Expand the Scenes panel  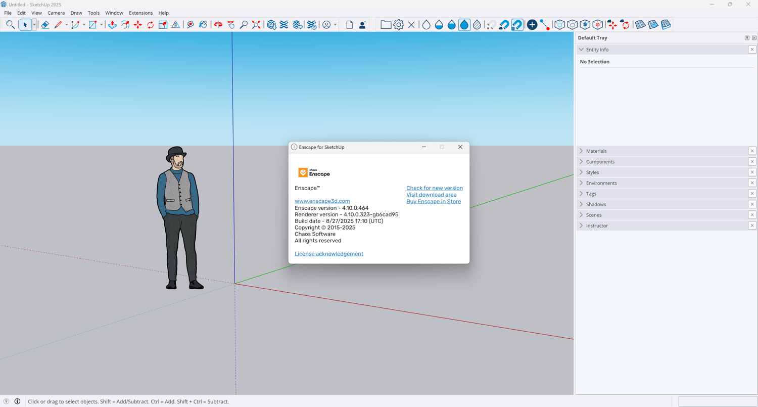[x=581, y=215]
